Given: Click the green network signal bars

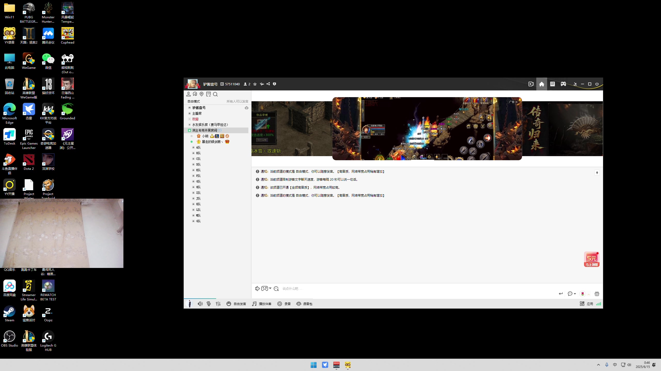Looking at the screenshot, I should click(x=599, y=304).
